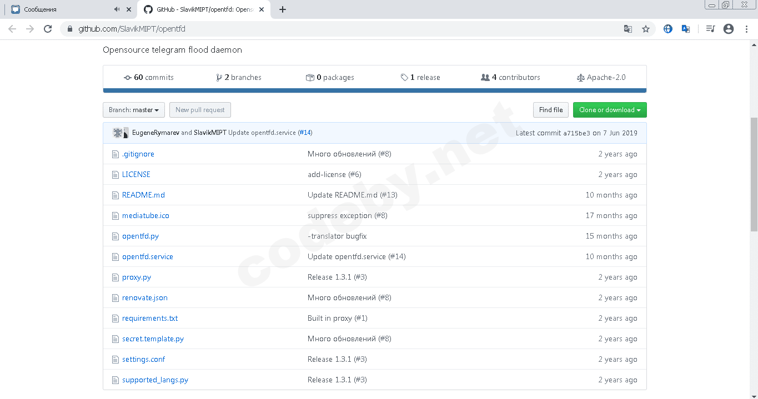Click the padlock site info icon
Viewport: 758px width, 399px height.
[70, 29]
